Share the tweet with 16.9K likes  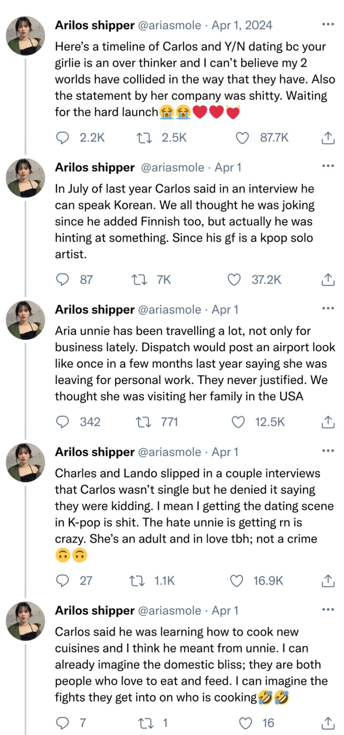point(328,581)
